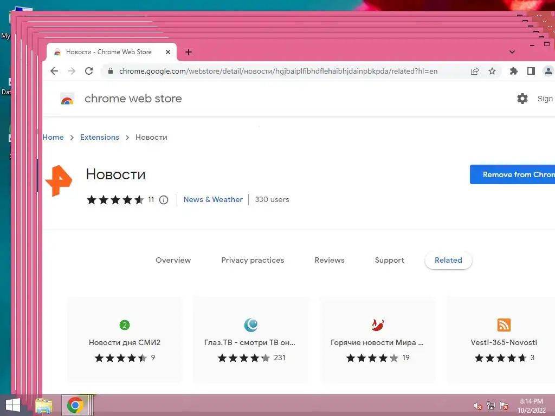
Task: Open the Extensions breadcrumb link
Action: [100, 137]
